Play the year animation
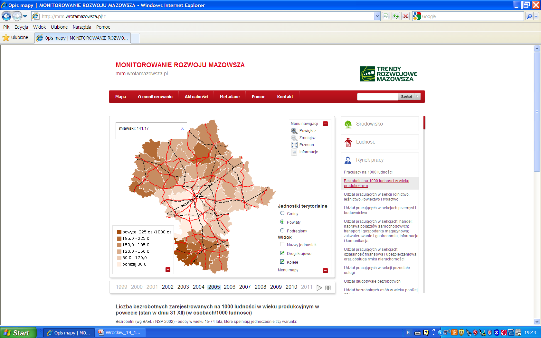The image size is (541, 338). click(x=319, y=287)
